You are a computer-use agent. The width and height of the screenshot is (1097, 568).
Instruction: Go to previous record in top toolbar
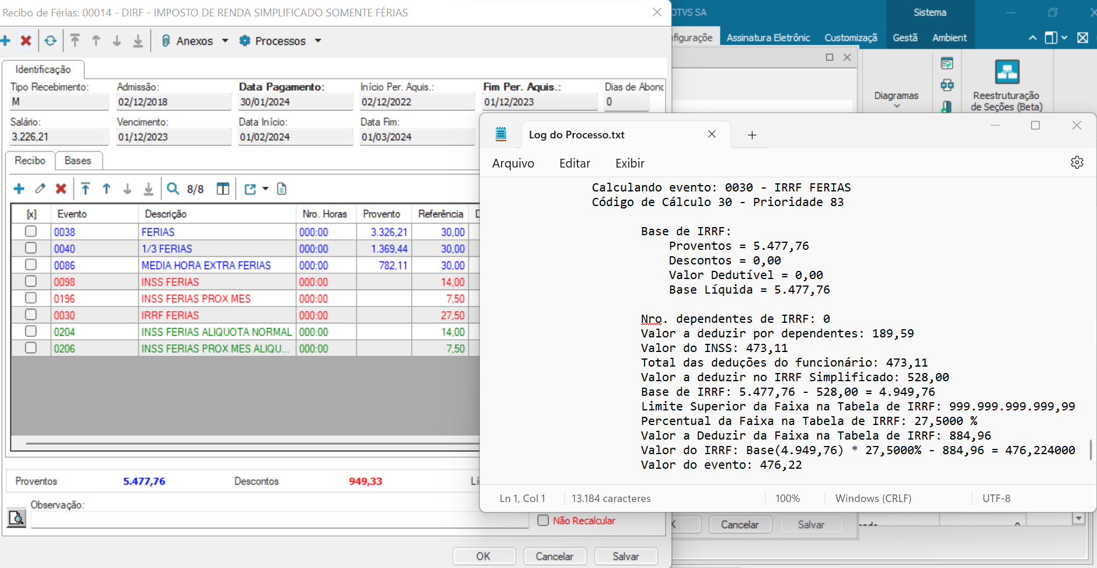tap(96, 40)
